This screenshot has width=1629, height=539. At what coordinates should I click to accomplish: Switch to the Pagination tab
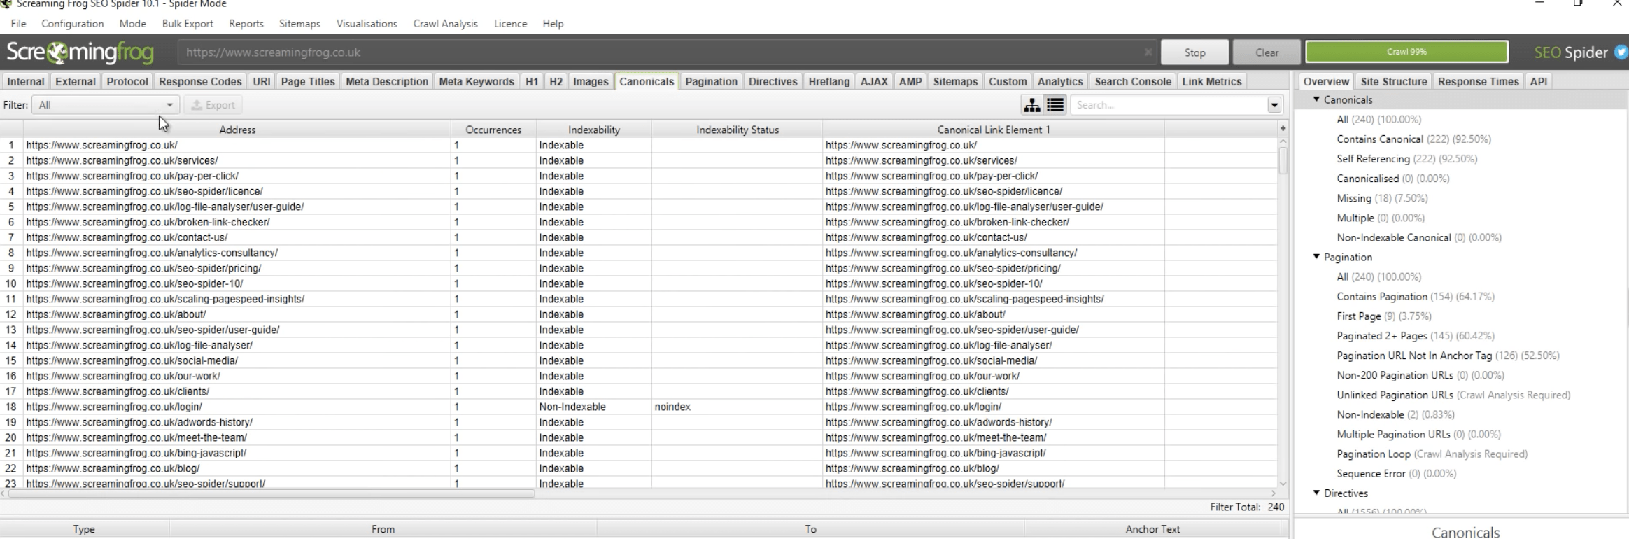[x=712, y=81]
